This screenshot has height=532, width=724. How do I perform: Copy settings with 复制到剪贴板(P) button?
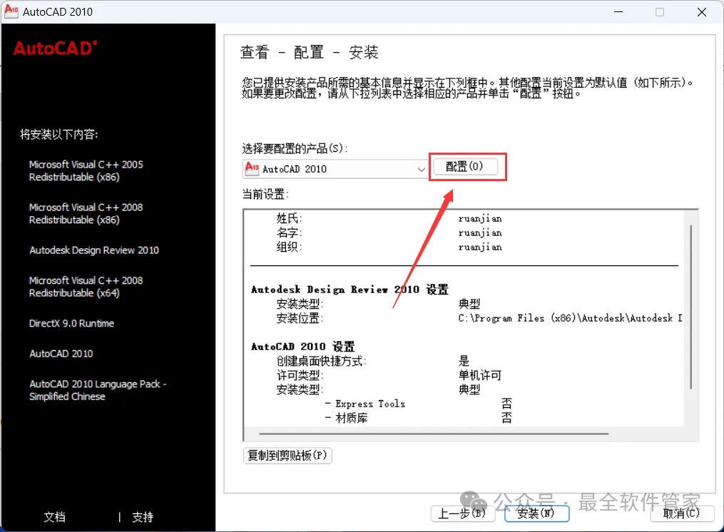pyautogui.click(x=287, y=456)
